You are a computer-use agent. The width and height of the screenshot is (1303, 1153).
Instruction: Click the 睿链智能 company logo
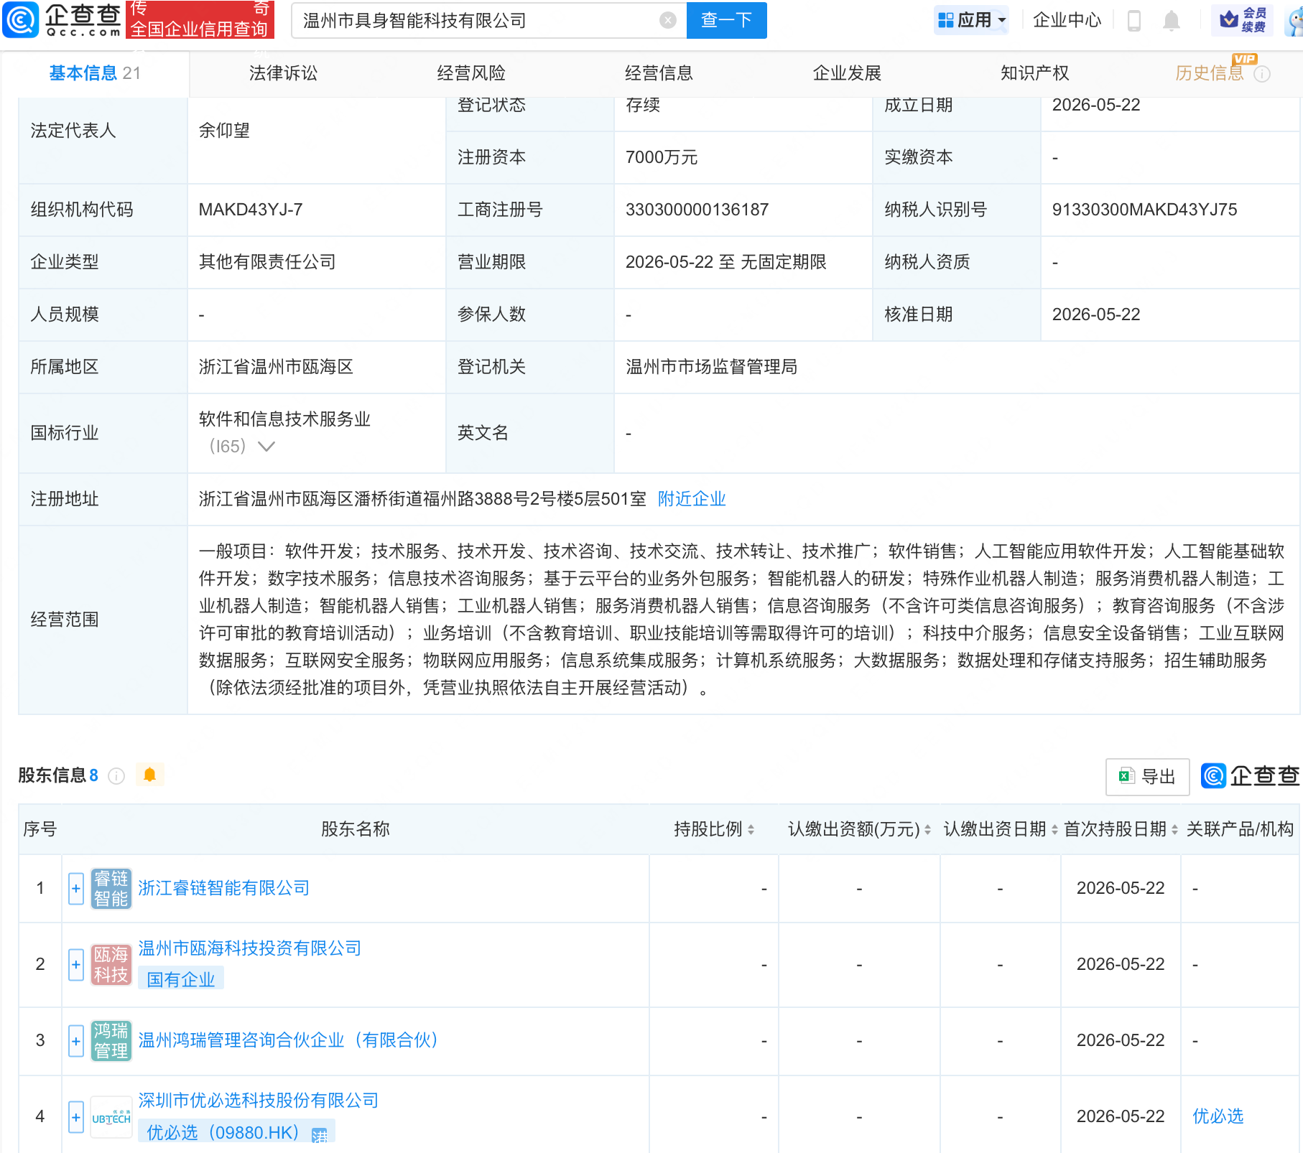111,889
